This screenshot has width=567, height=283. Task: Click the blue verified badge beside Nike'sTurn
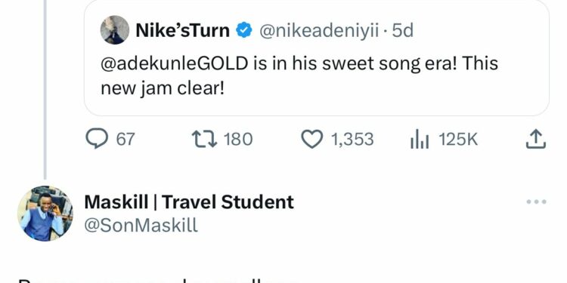(x=244, y=30)
